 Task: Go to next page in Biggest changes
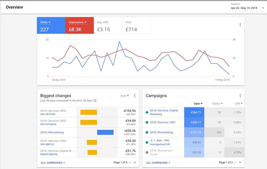pyautogui.click(x=135, y=162)
